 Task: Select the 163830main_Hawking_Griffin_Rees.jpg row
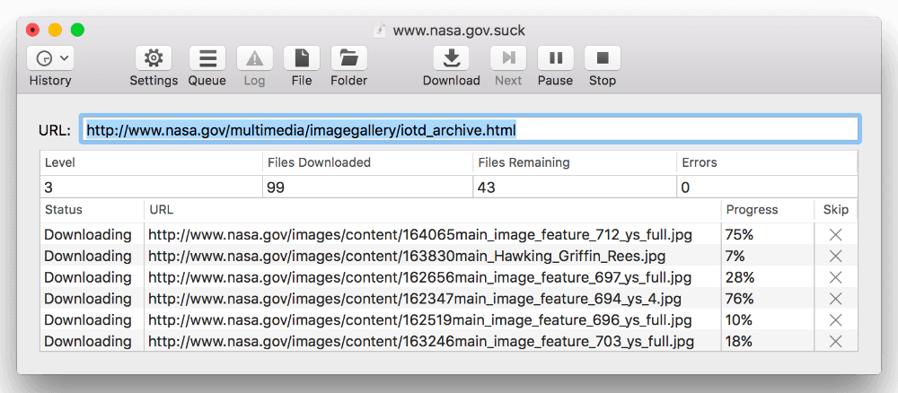[449, 256]
